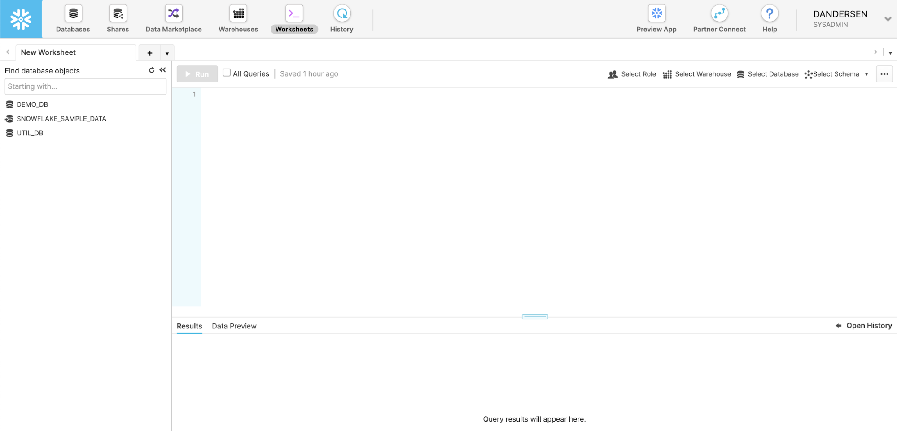Open the History icon
The width and height of the screenshot is (897, 431).
341,14
